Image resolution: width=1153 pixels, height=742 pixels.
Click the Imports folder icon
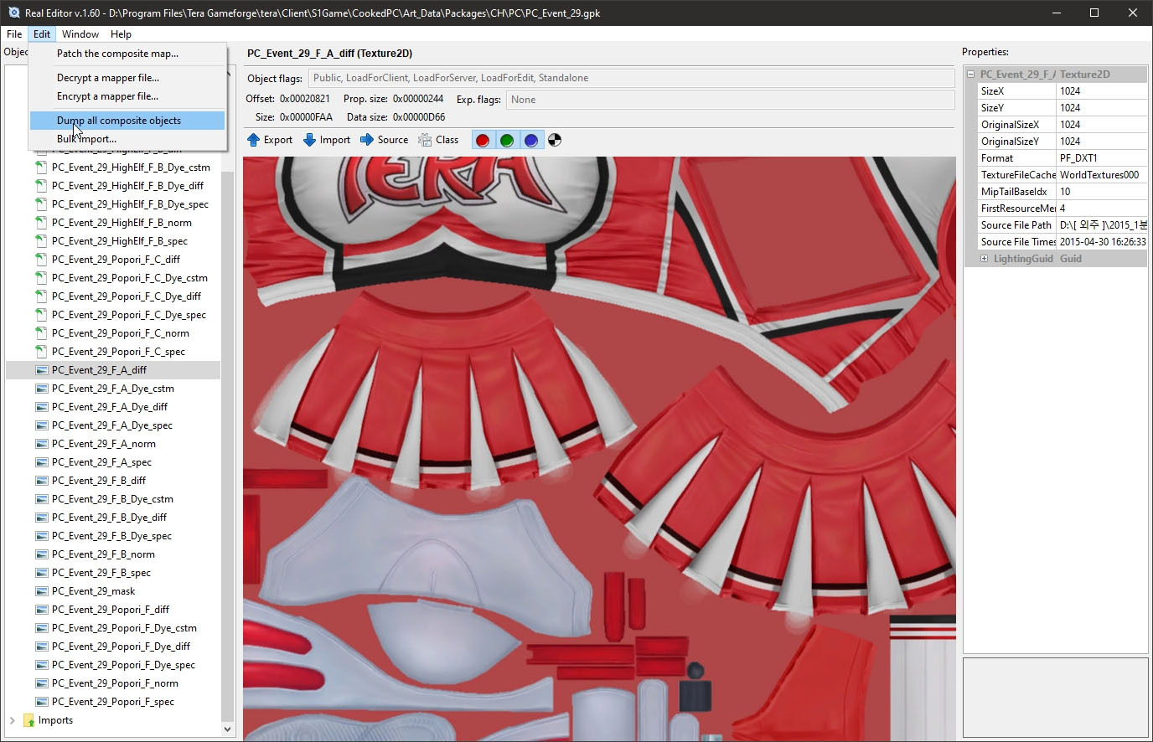[x=28, y=720]
